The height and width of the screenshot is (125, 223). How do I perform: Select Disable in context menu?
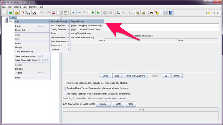pos(32,69)
